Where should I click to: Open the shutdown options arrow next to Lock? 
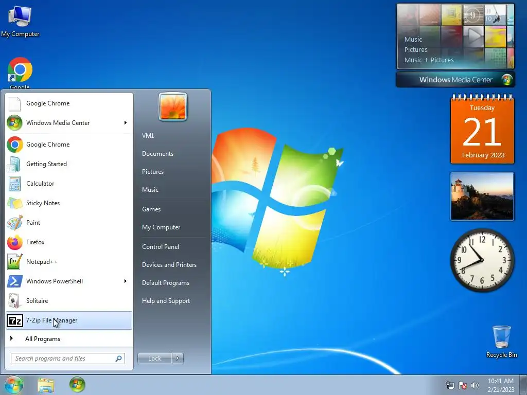click(x=178, y=358)
